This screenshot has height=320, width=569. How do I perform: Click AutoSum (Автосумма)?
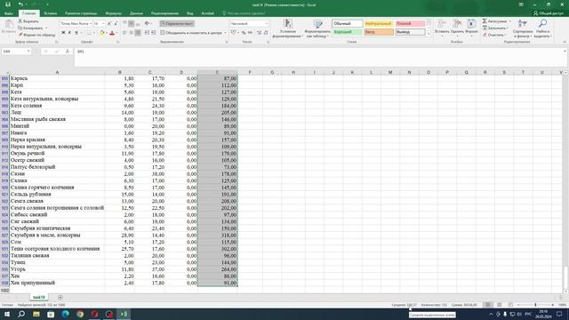[494, 21]
